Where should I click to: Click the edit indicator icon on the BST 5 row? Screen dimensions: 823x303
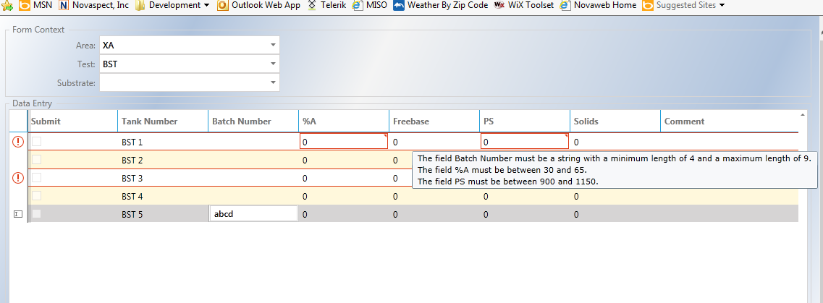(x=18, y=214)
